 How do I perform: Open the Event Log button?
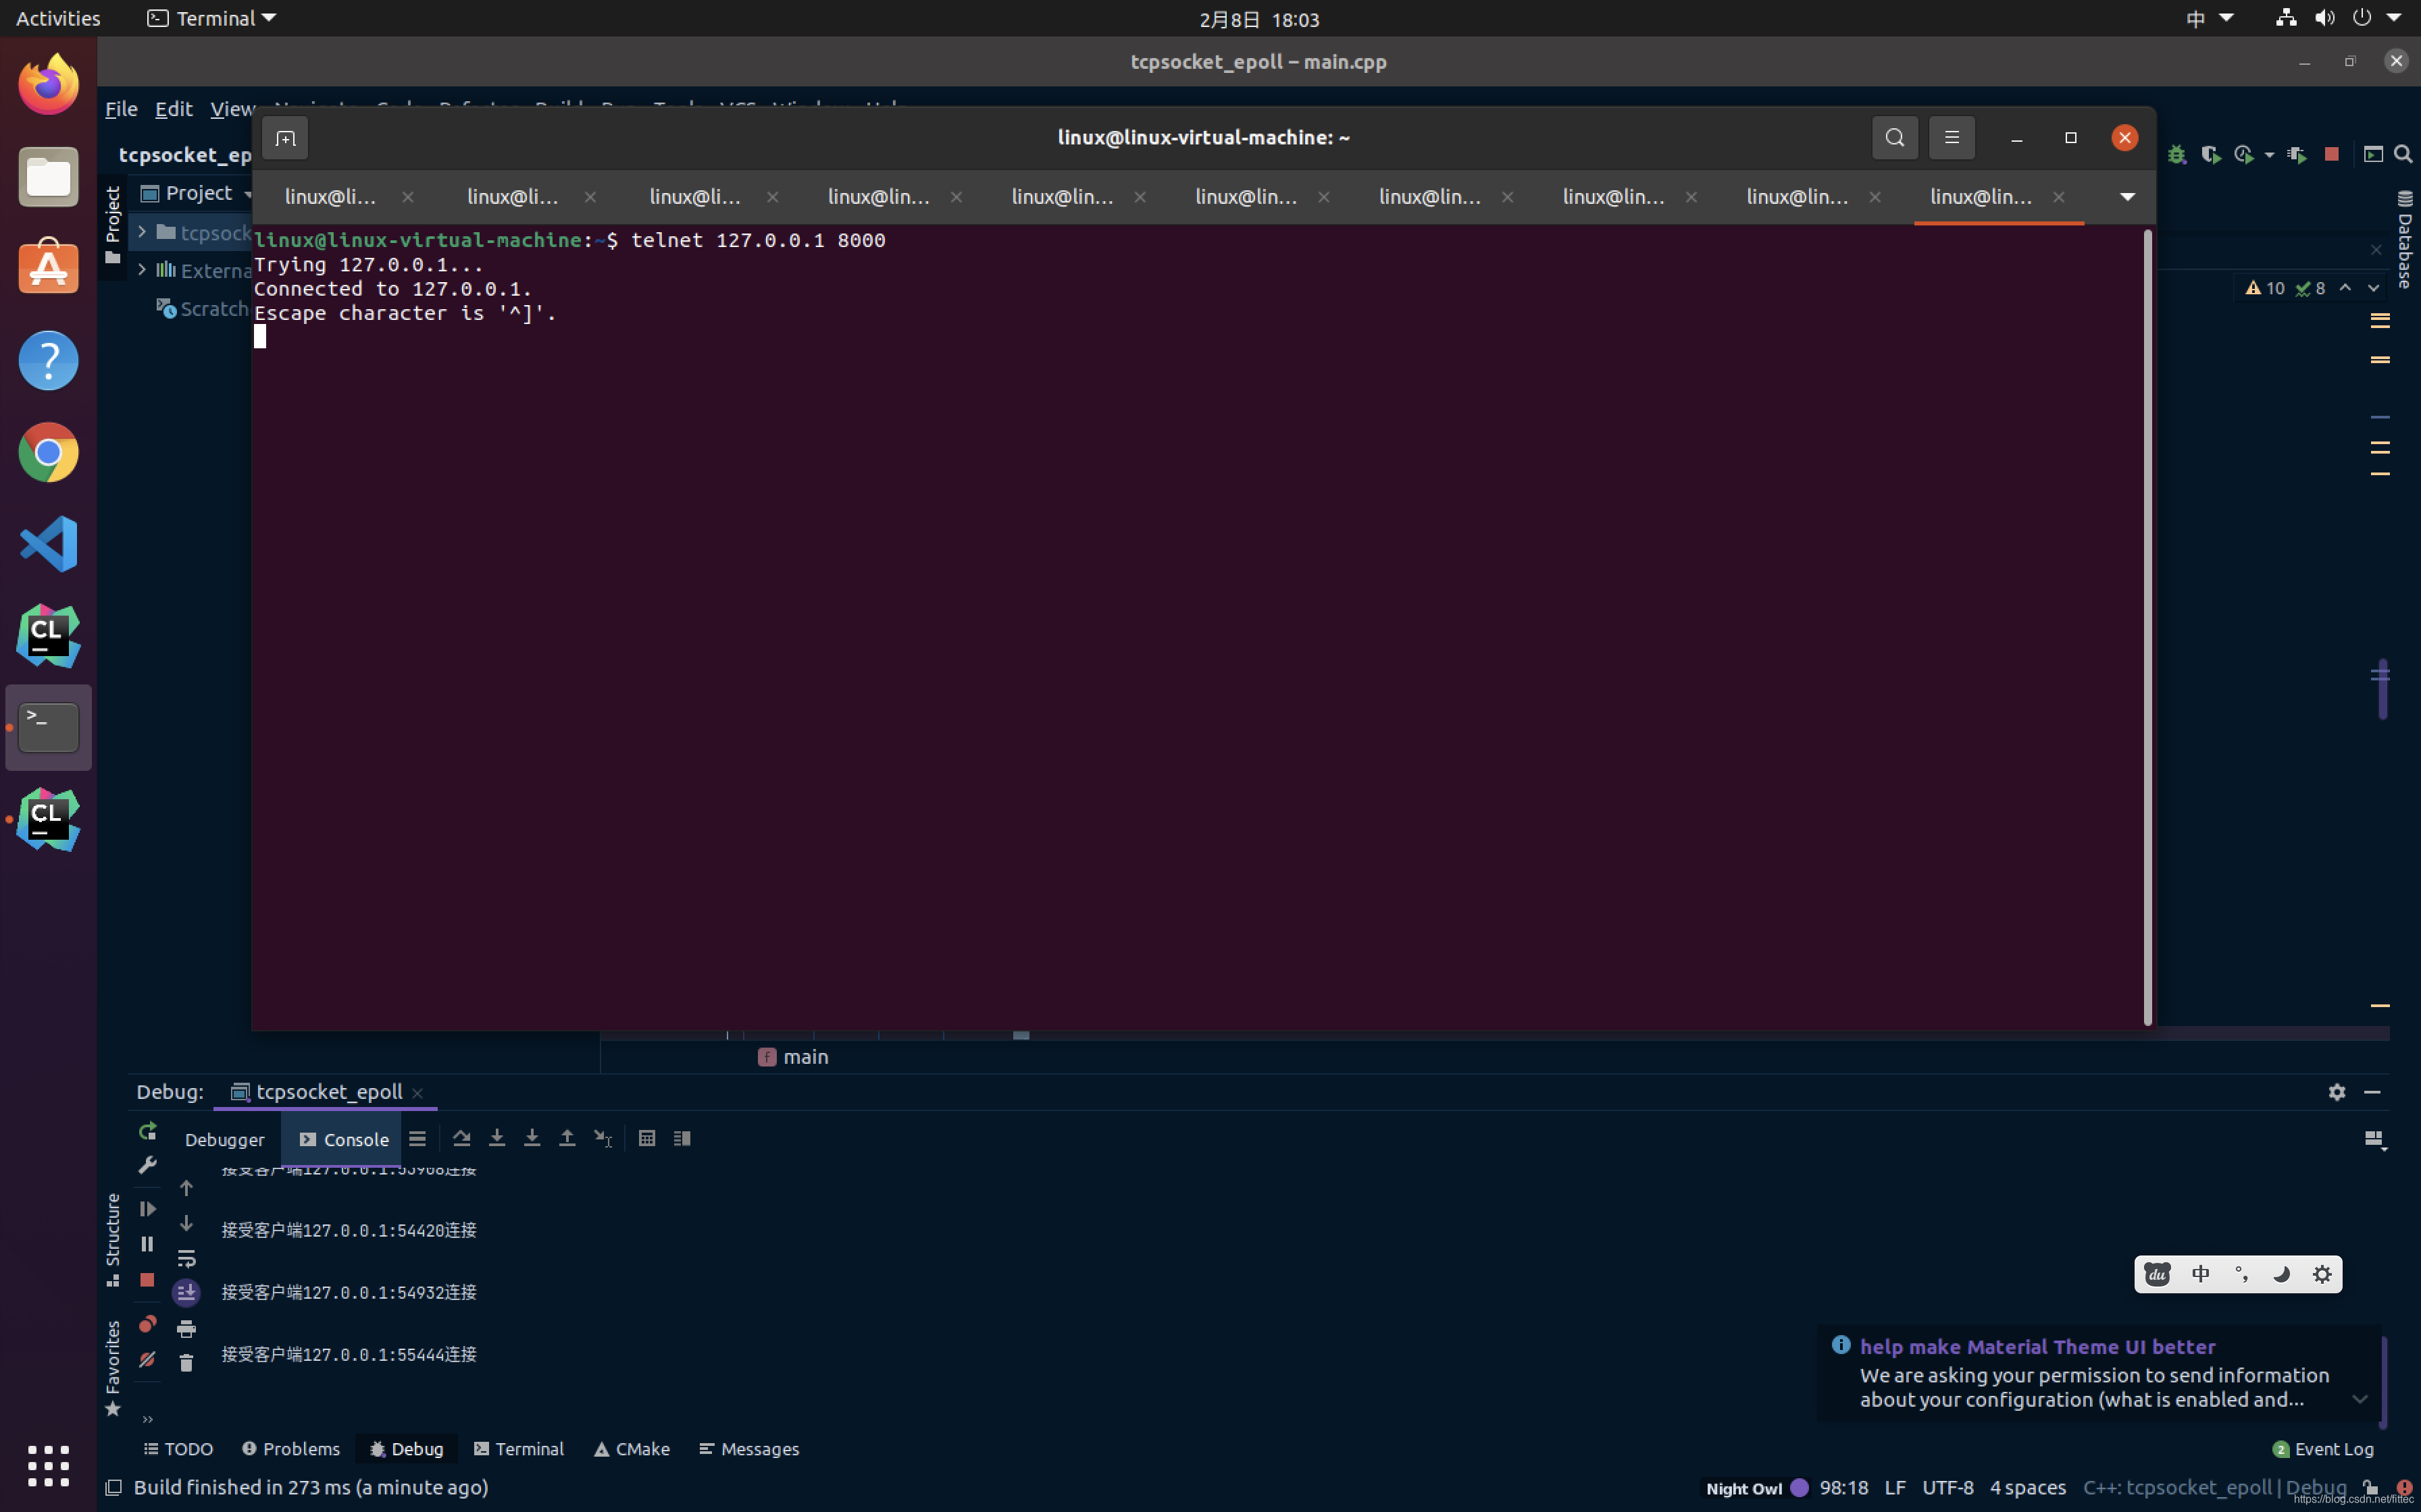2323,1449
